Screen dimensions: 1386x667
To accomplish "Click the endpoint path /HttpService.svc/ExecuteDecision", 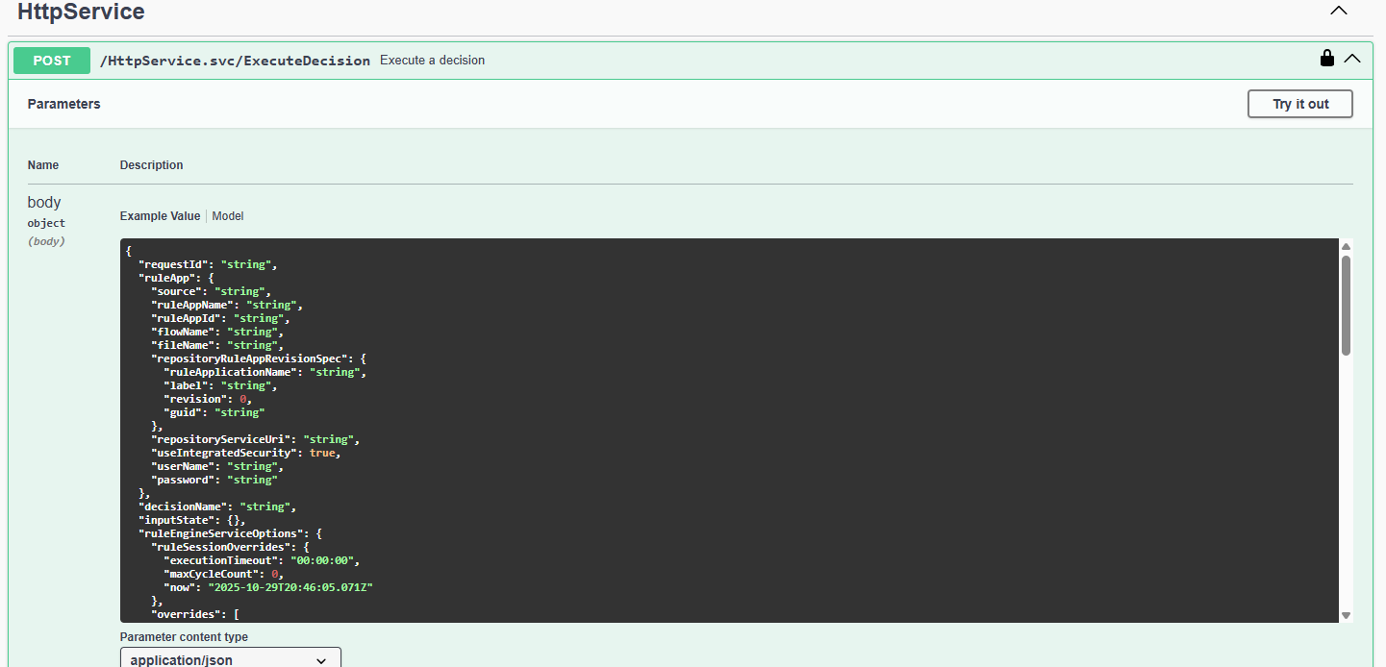I will tap(235, 60).
